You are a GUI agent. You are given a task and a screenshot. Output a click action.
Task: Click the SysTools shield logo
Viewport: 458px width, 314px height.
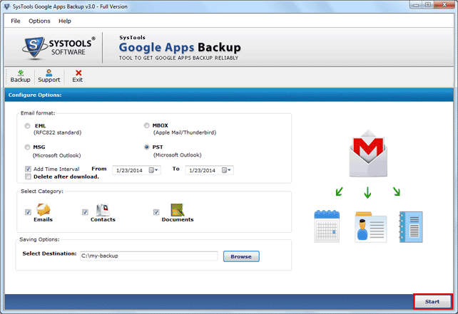point(34,47)
